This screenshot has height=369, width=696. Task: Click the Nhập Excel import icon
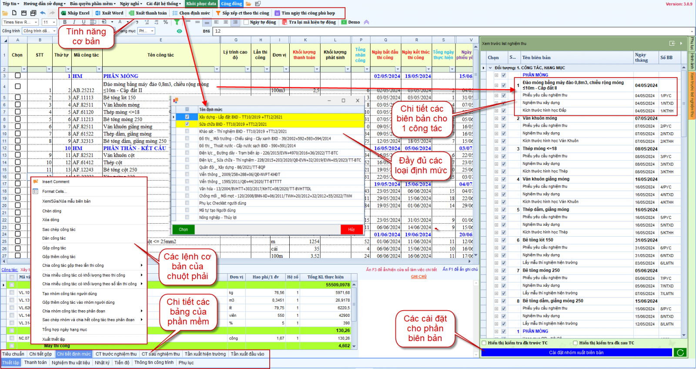pyautogui.click(x=64, y=13)
